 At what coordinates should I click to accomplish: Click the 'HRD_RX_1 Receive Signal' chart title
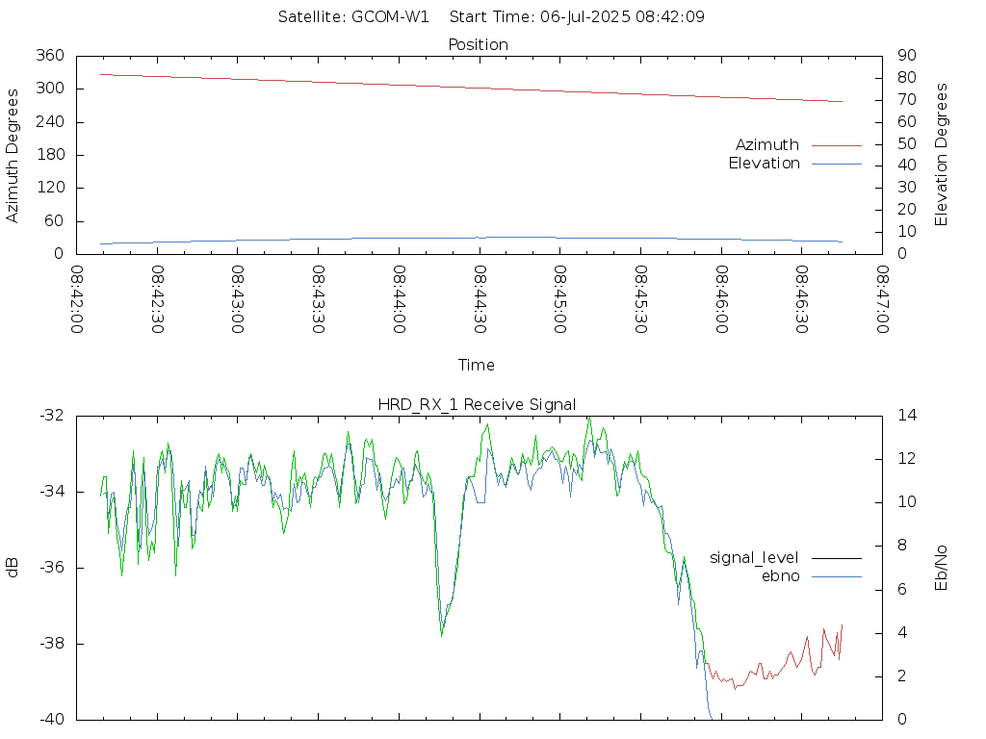pos(477,405)
